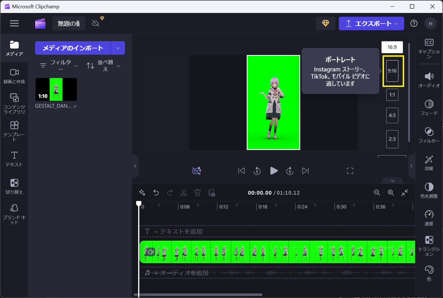Image resolution: width=443 pixels, height=298 pixels.
Task: Zoom in on the timeline
Action: tap(391, 193)
